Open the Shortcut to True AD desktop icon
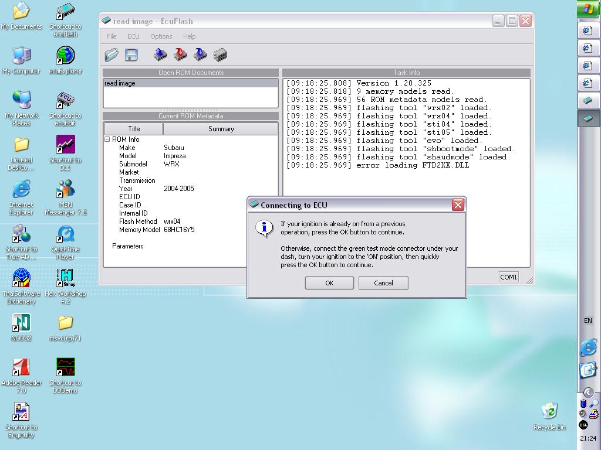Screen dimensions: 601x450 coord(22,242)
